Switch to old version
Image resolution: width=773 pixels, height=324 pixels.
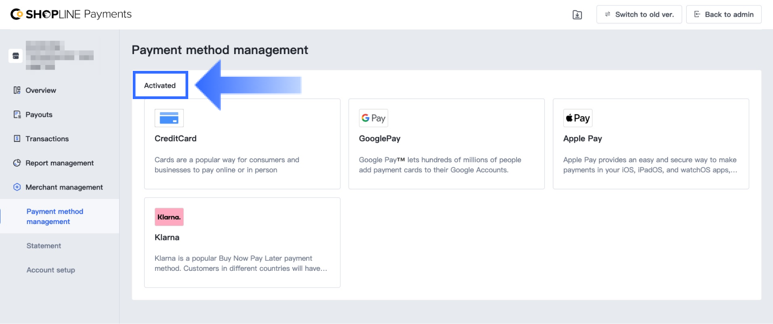tap(639, 15)
